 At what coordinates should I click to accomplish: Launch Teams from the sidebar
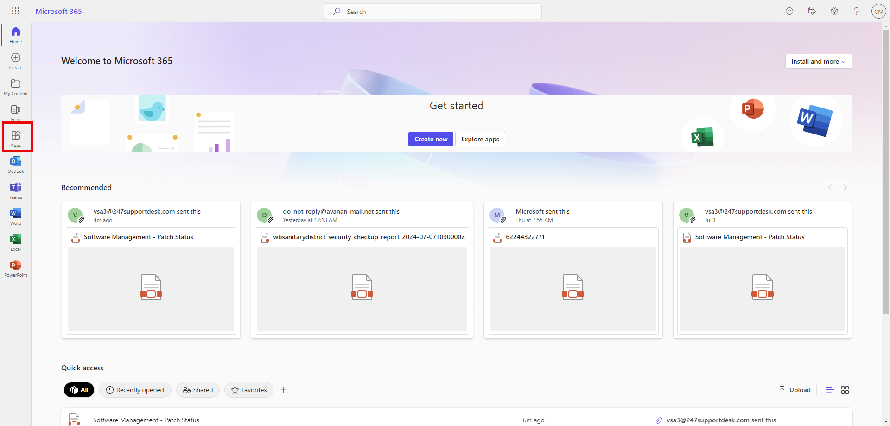tap(16, 191)
